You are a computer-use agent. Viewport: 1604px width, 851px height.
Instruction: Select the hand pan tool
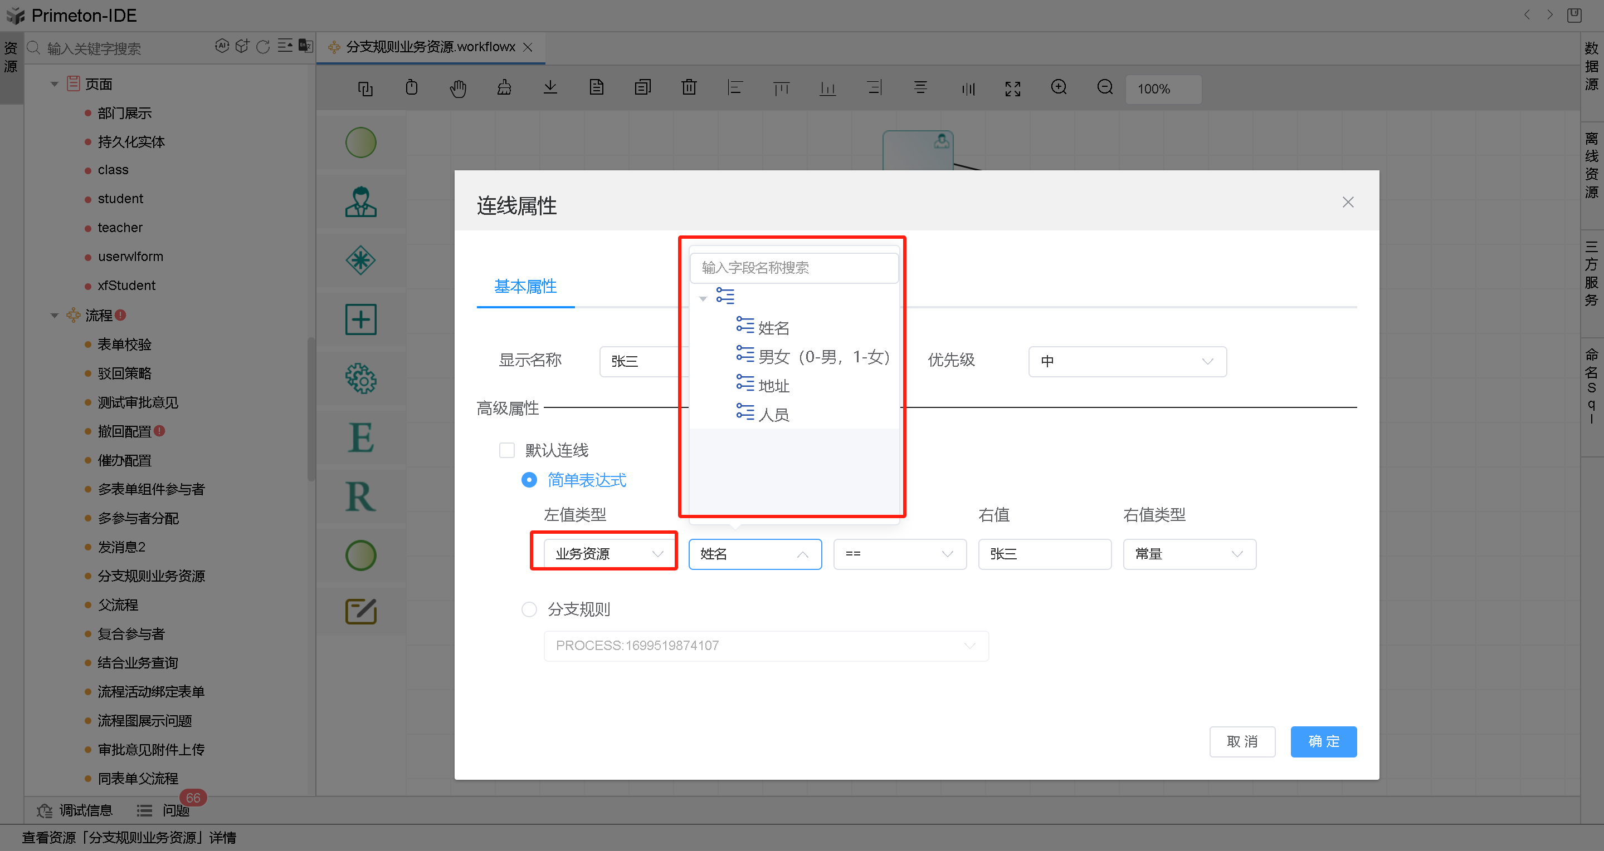(x=457, y=88)
